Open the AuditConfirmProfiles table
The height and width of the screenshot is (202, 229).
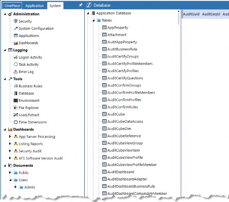coord(124,100)
